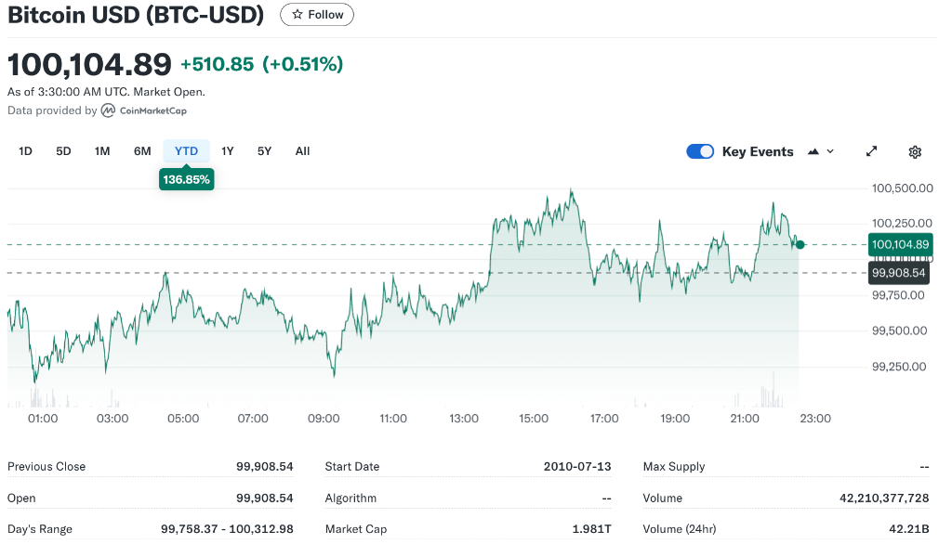Click the current price marker dot
The width and height of the screenshot is (952, 544).
coord(800,245)
